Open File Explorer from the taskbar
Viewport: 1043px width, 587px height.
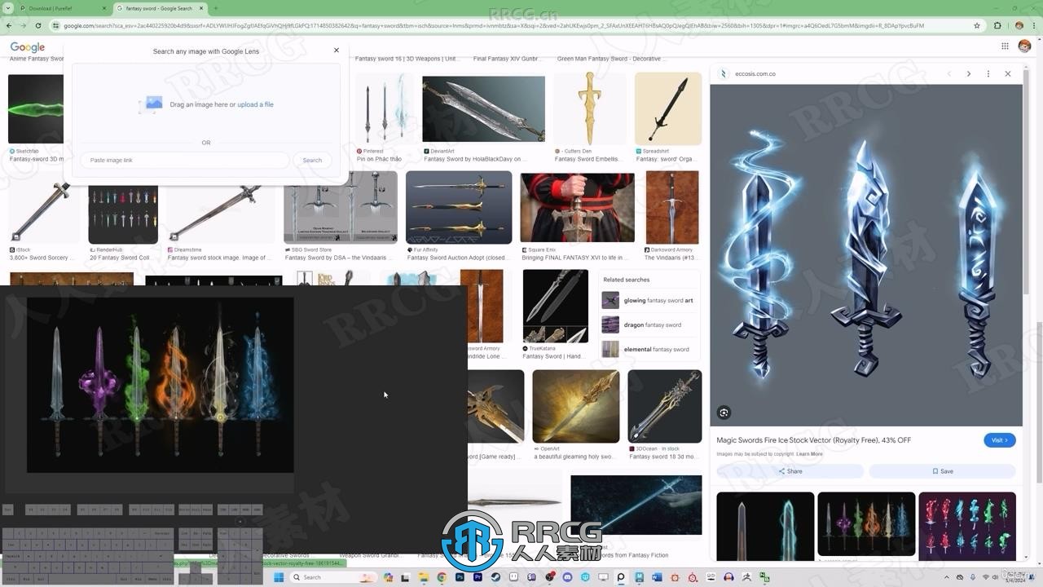click(x=424, y=577)
